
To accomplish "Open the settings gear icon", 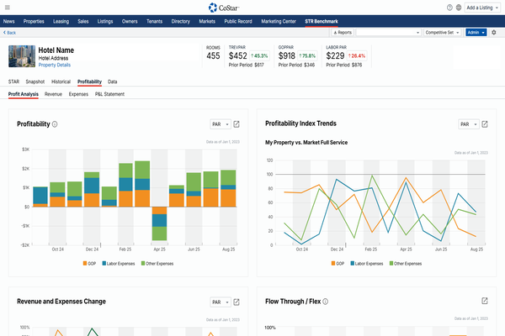I will click(494, 33).
